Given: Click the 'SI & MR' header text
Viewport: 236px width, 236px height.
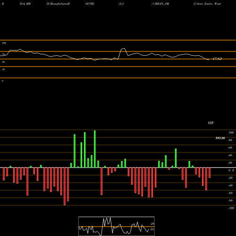Looking at the screenshot, I should point(25,4).
